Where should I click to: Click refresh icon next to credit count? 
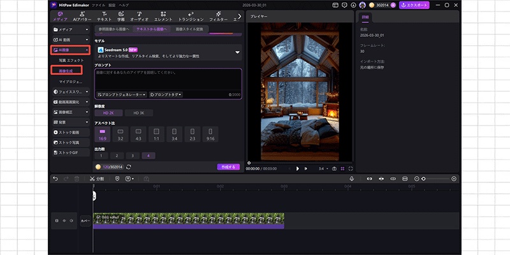pos(129,167)
